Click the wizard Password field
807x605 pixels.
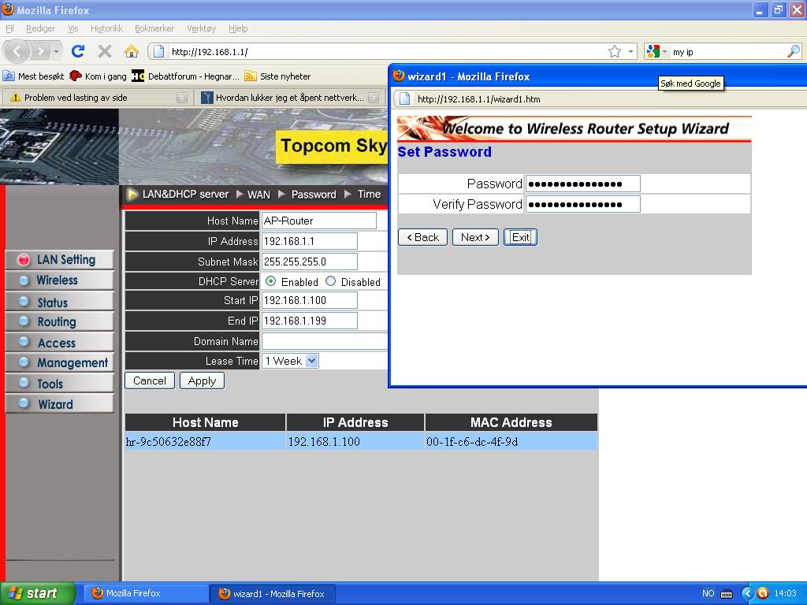tap(582, 184)
